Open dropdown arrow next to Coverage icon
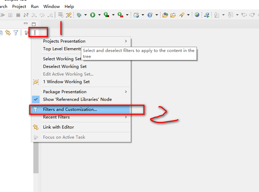259x192 pixels. (x=113, y=15)
